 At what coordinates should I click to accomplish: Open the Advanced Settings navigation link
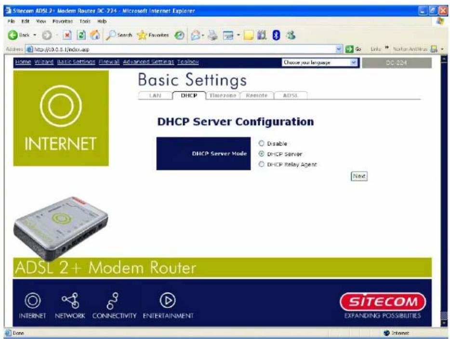point(148,62)
